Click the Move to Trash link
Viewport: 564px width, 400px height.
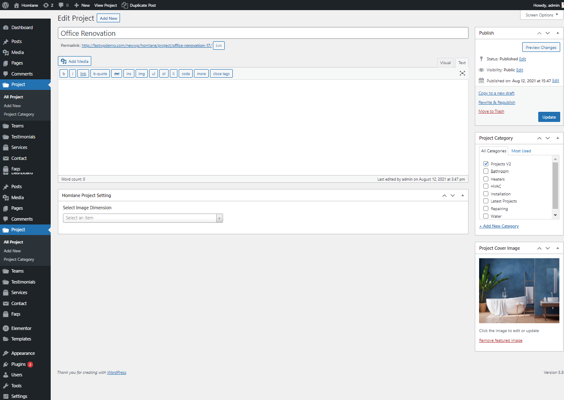(x=491, y=111)
